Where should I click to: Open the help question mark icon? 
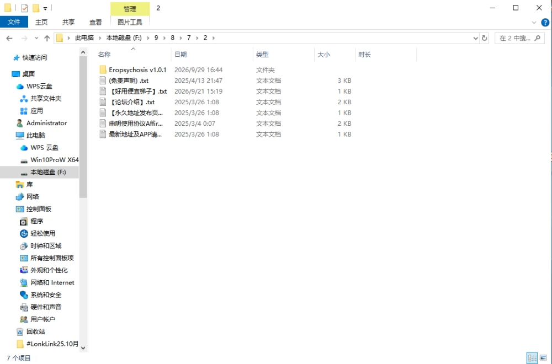point(545,22)
